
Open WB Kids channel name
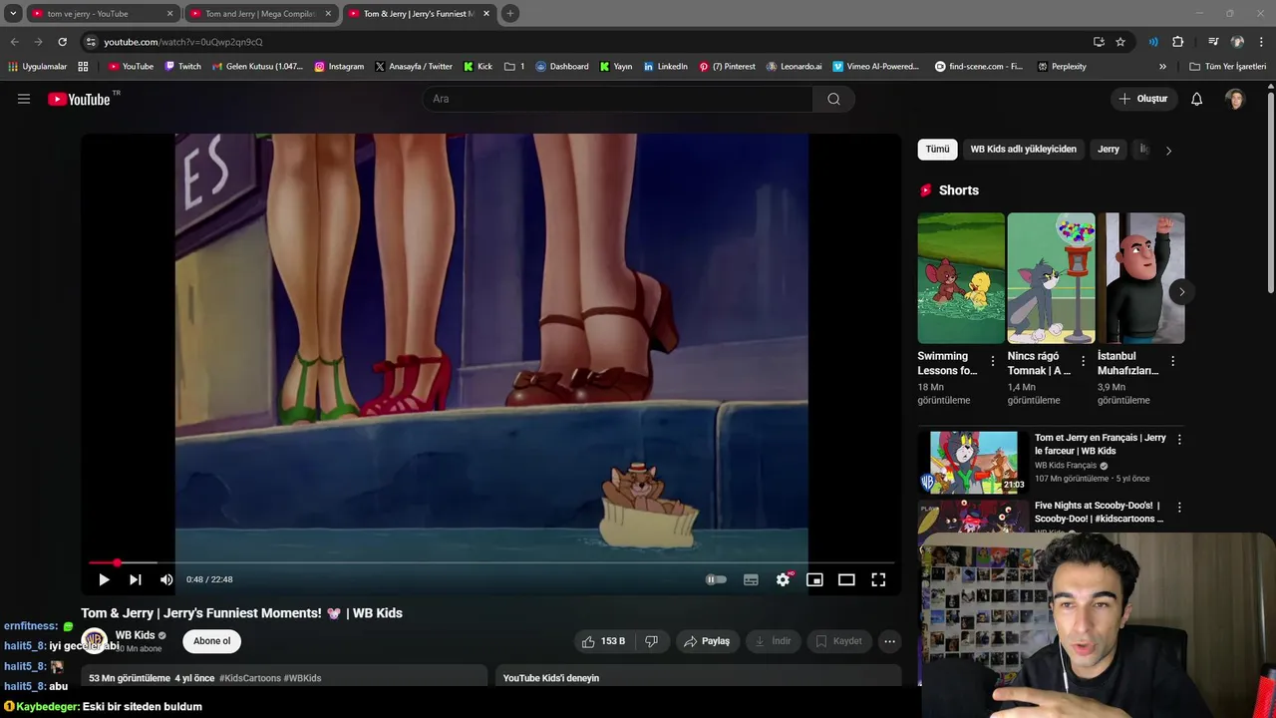(x=135, y=635)
